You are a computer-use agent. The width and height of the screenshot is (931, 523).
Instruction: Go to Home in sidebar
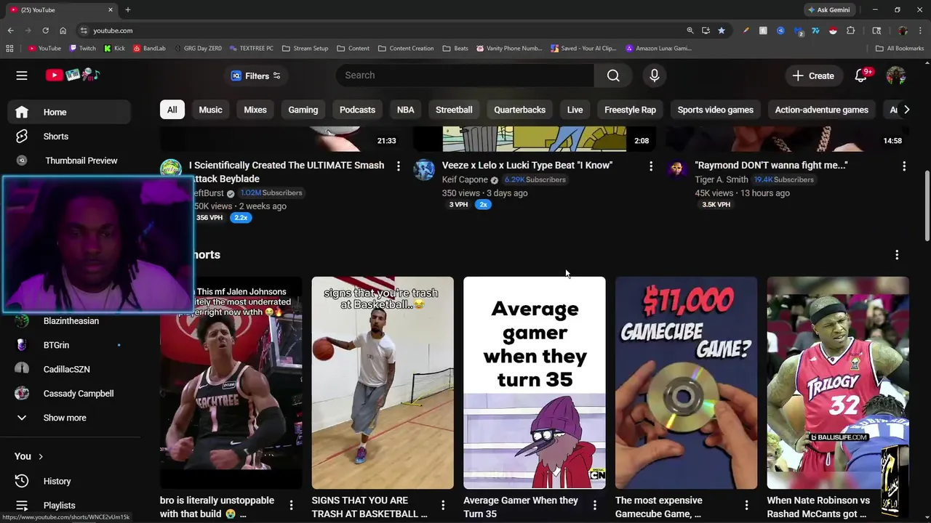70,112
